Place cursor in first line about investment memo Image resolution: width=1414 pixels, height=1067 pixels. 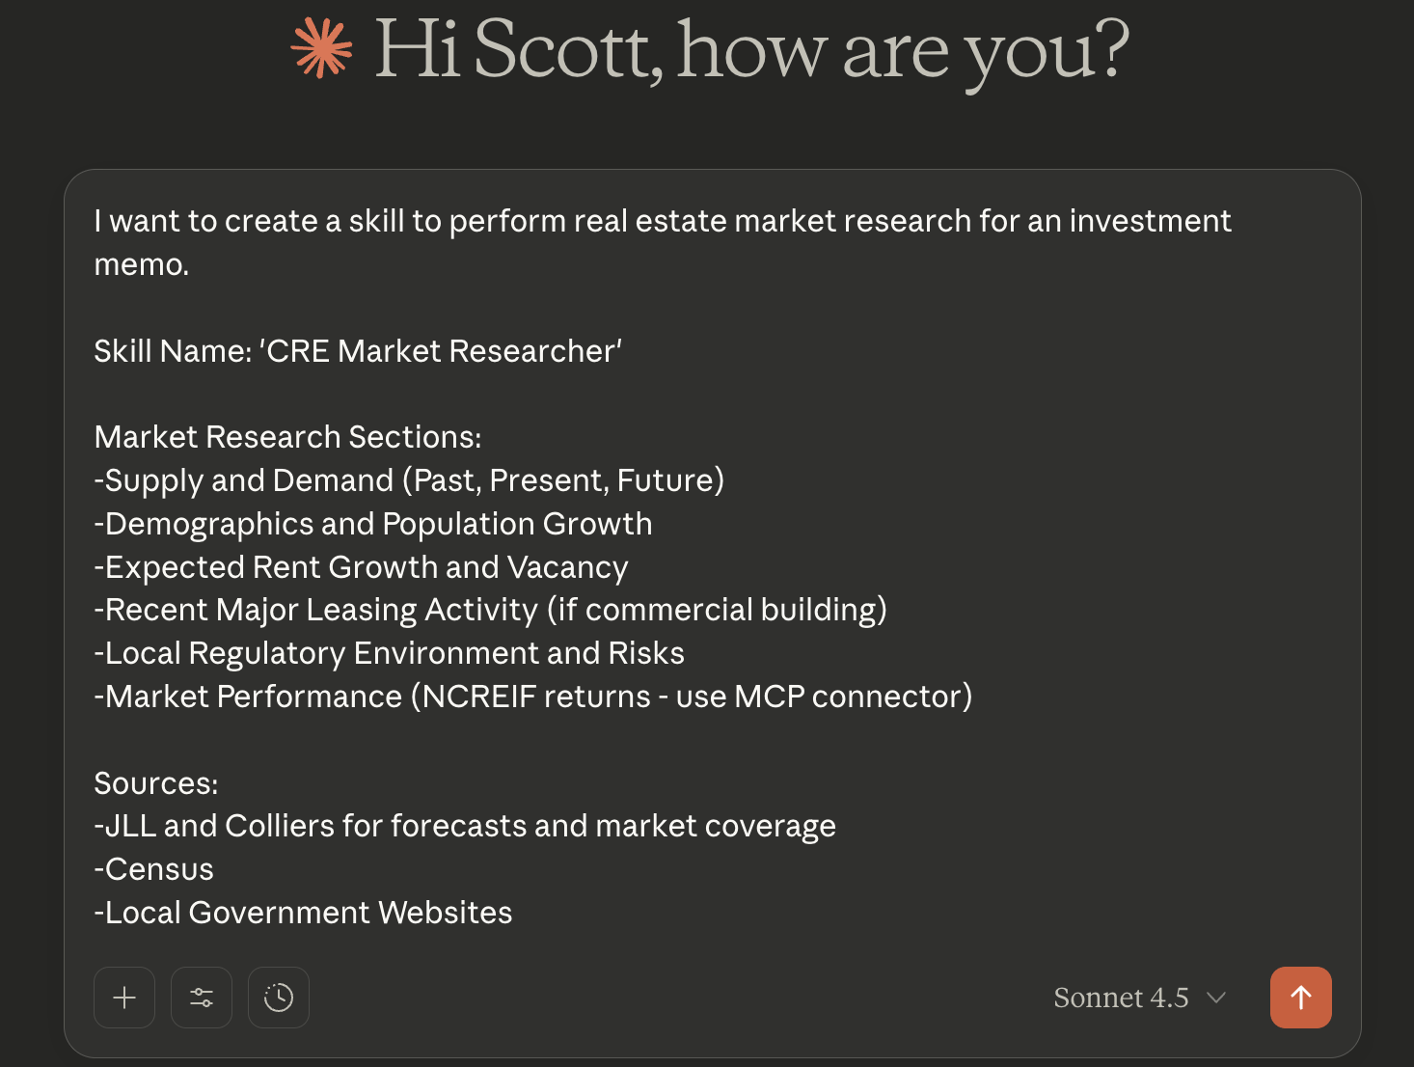[662, 221]
